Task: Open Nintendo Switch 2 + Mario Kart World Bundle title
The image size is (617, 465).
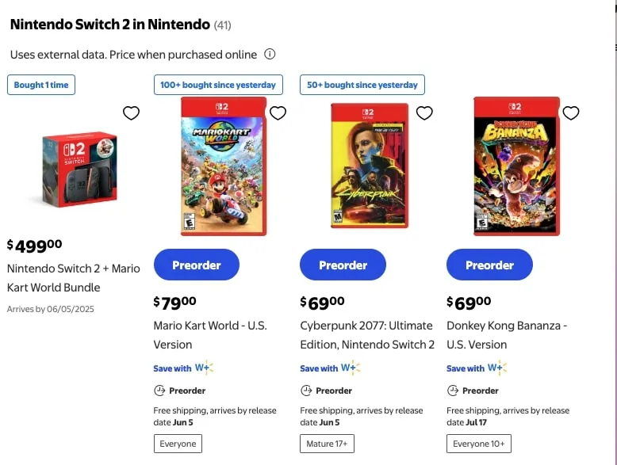Action: coord(73,278)
